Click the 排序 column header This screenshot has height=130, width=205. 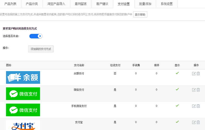[157, 65]
